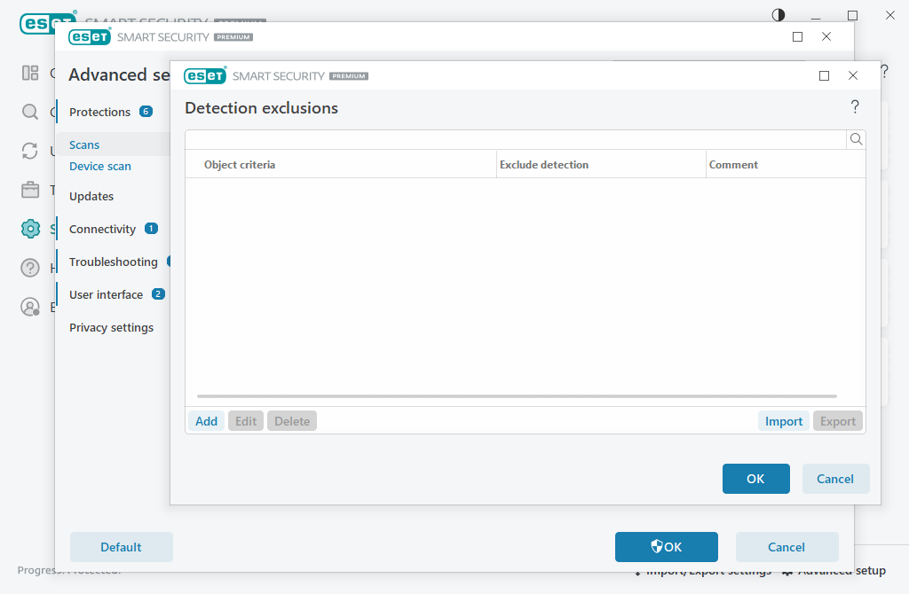Close the main ESET window
The image size is (909, 594).
coord(890,15)
